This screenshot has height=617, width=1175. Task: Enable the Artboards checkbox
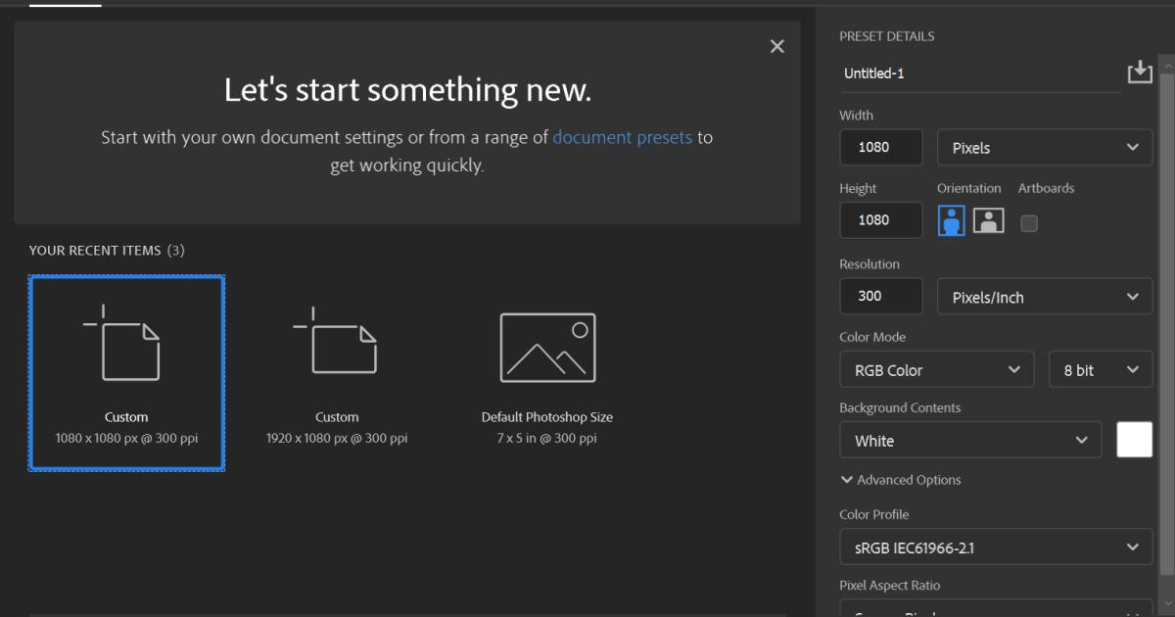pos(1028,223)
